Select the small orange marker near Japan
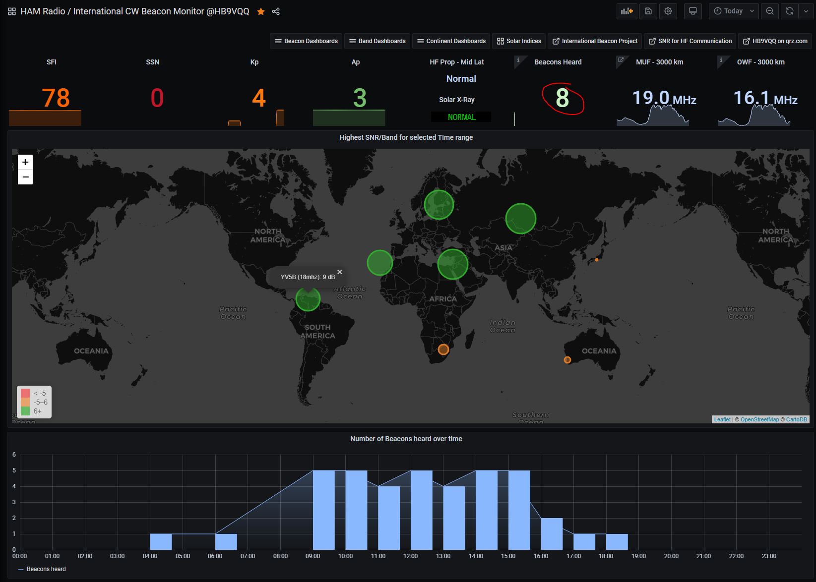Image resolution: width=816 pixels, height=582 pixels. pyautogui.click(x=597, y=260)
